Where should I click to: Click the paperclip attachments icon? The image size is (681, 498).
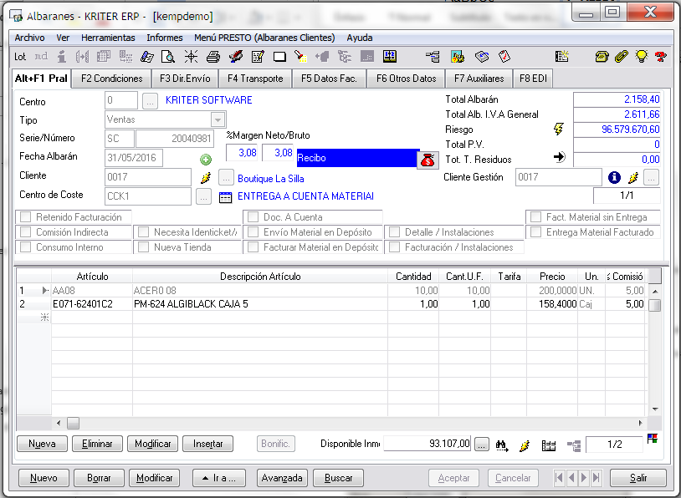[x=622, y=56]
